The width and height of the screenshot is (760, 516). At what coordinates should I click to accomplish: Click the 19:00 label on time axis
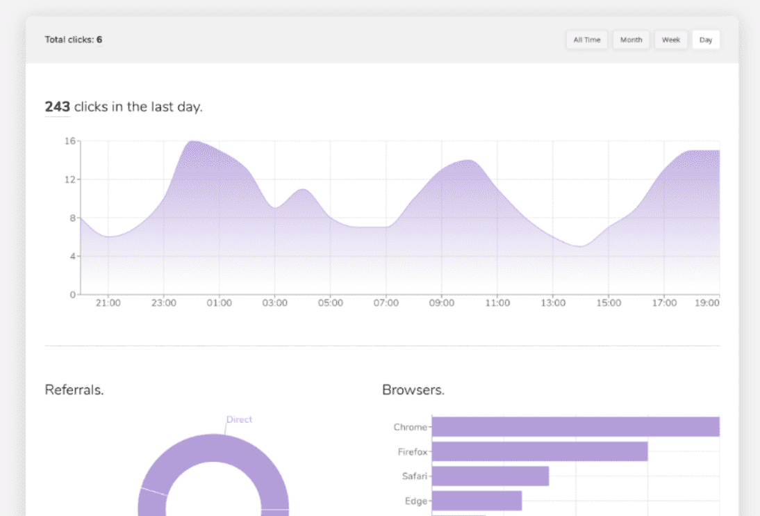pyautogui.click(x=707, y=303)
